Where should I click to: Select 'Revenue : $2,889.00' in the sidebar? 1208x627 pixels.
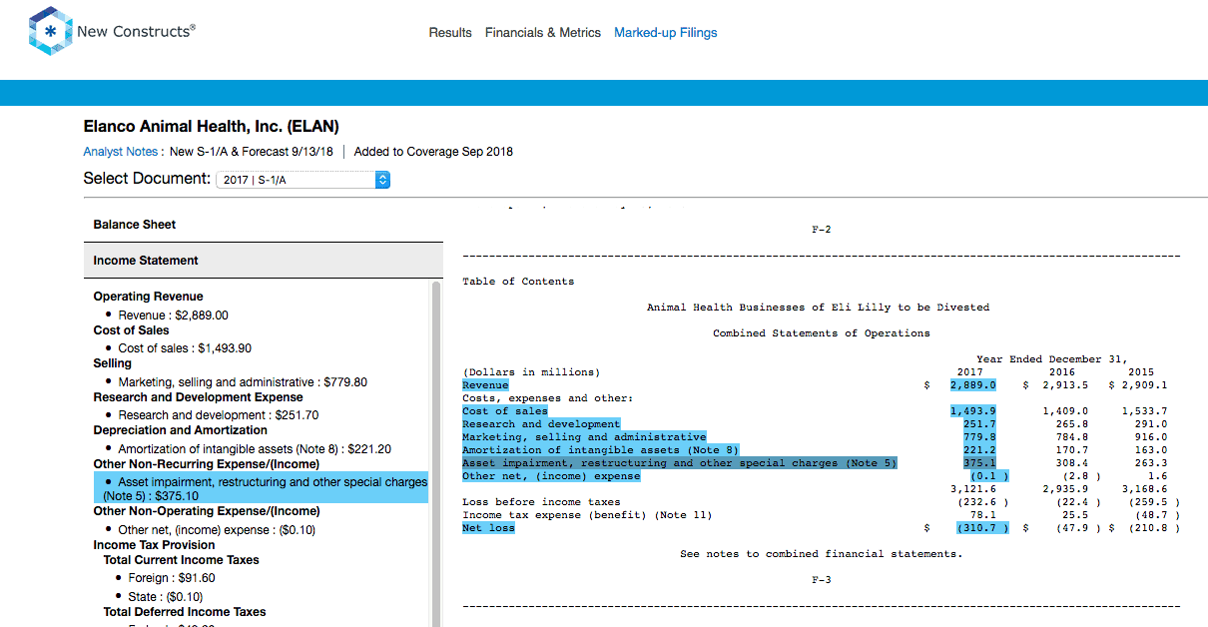pyautogui.click(x=173, y=314)
